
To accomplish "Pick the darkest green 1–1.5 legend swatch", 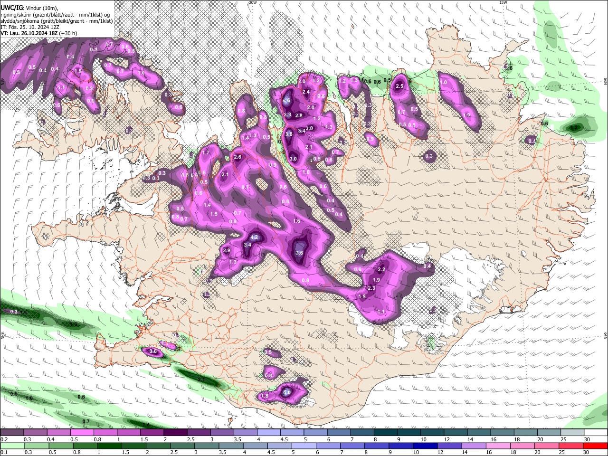I will tap(110, 446).
